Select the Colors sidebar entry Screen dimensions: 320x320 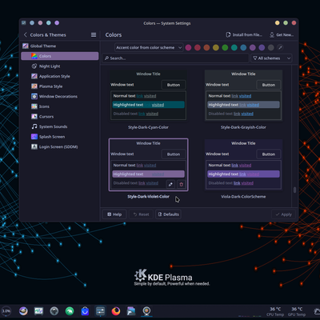tap(60, 56)
